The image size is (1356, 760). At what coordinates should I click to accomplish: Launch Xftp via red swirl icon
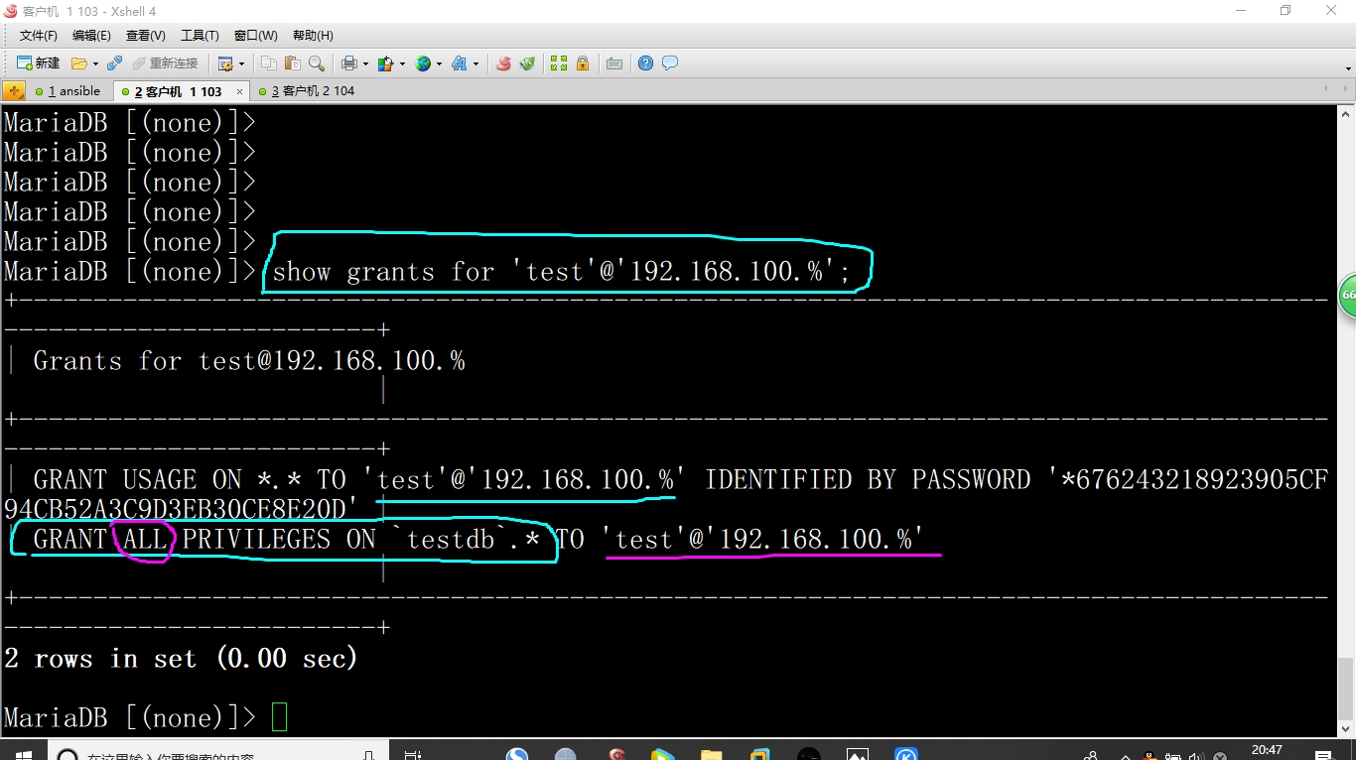pos(503,63)
